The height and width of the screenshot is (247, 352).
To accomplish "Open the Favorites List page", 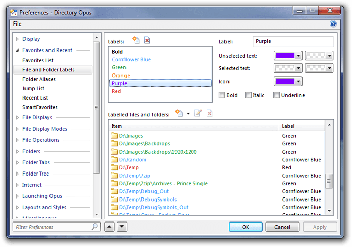I will (x=38, y=60).
